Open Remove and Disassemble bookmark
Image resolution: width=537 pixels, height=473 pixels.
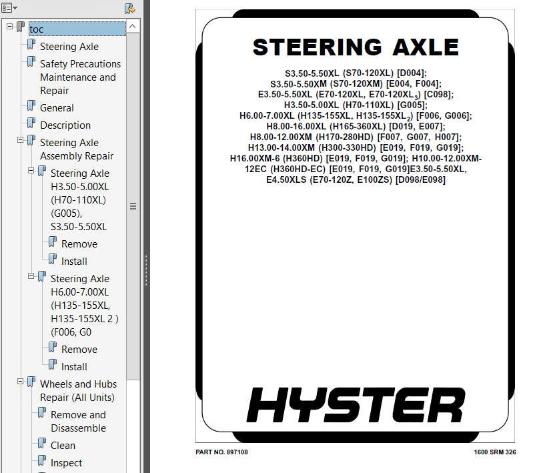click(x=79, y=421)
